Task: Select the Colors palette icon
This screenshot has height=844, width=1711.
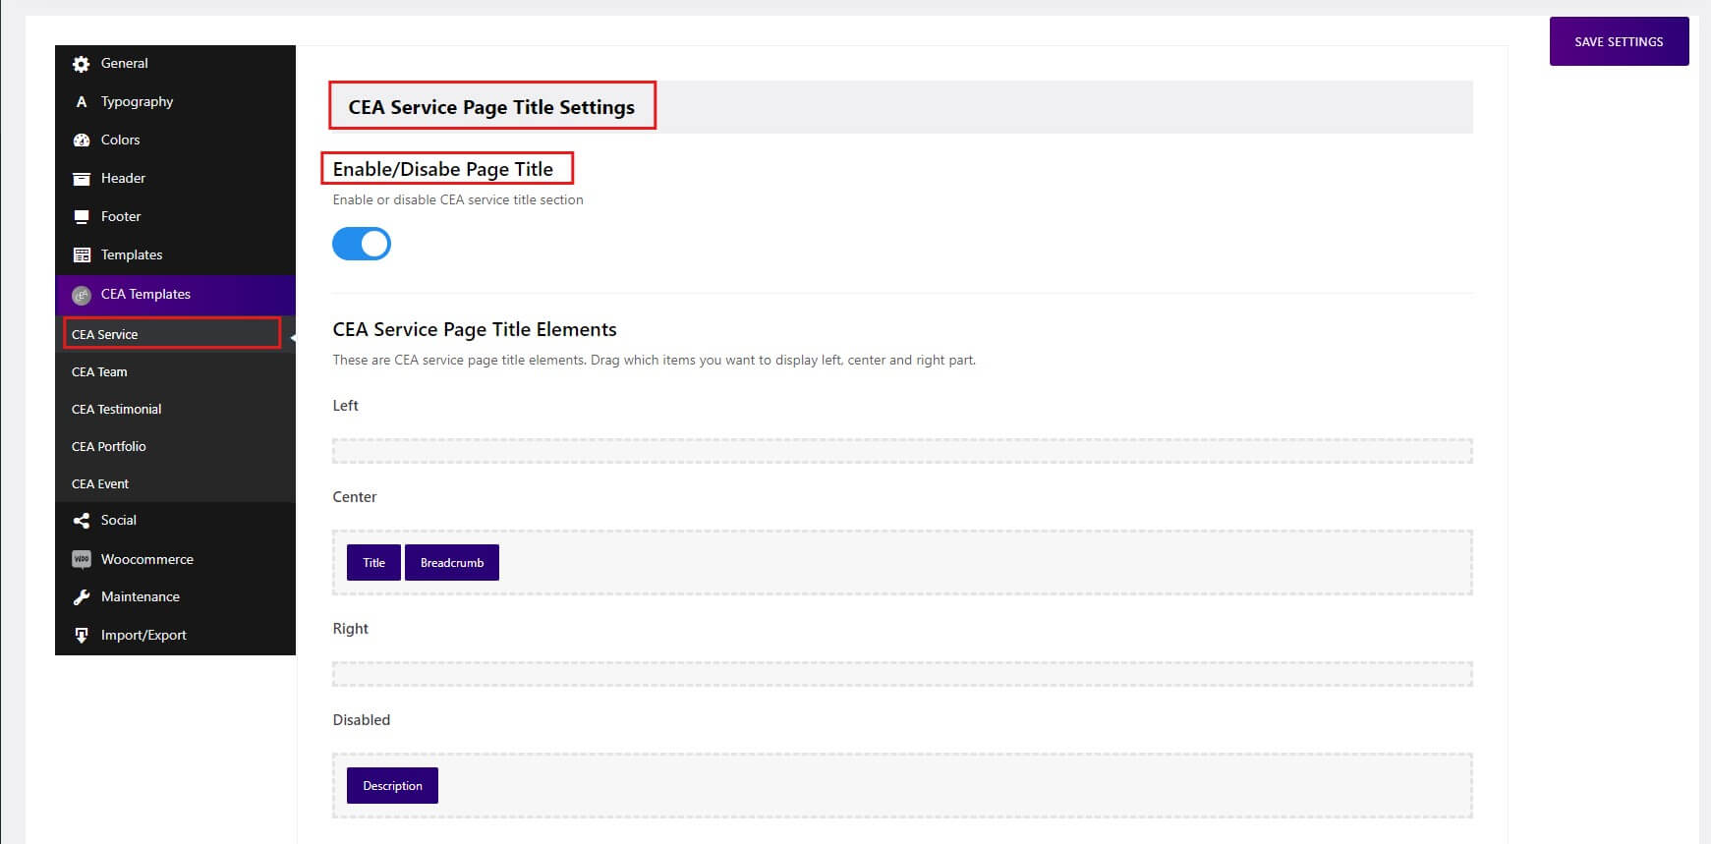Action: pos(82,141)
